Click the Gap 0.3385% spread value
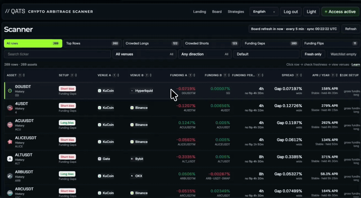The width and height of the screenshot is (361, 198). click(289, 157)
